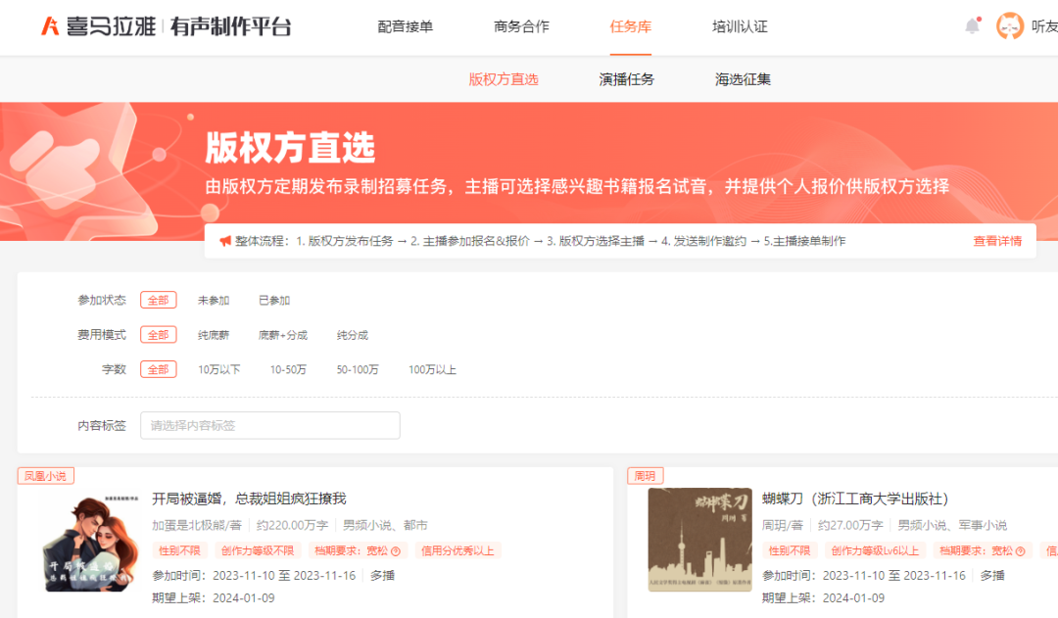This screenshot has width=1058, height=618.
Task: Filter by 已参加 status
Action: tap(274, 301)
